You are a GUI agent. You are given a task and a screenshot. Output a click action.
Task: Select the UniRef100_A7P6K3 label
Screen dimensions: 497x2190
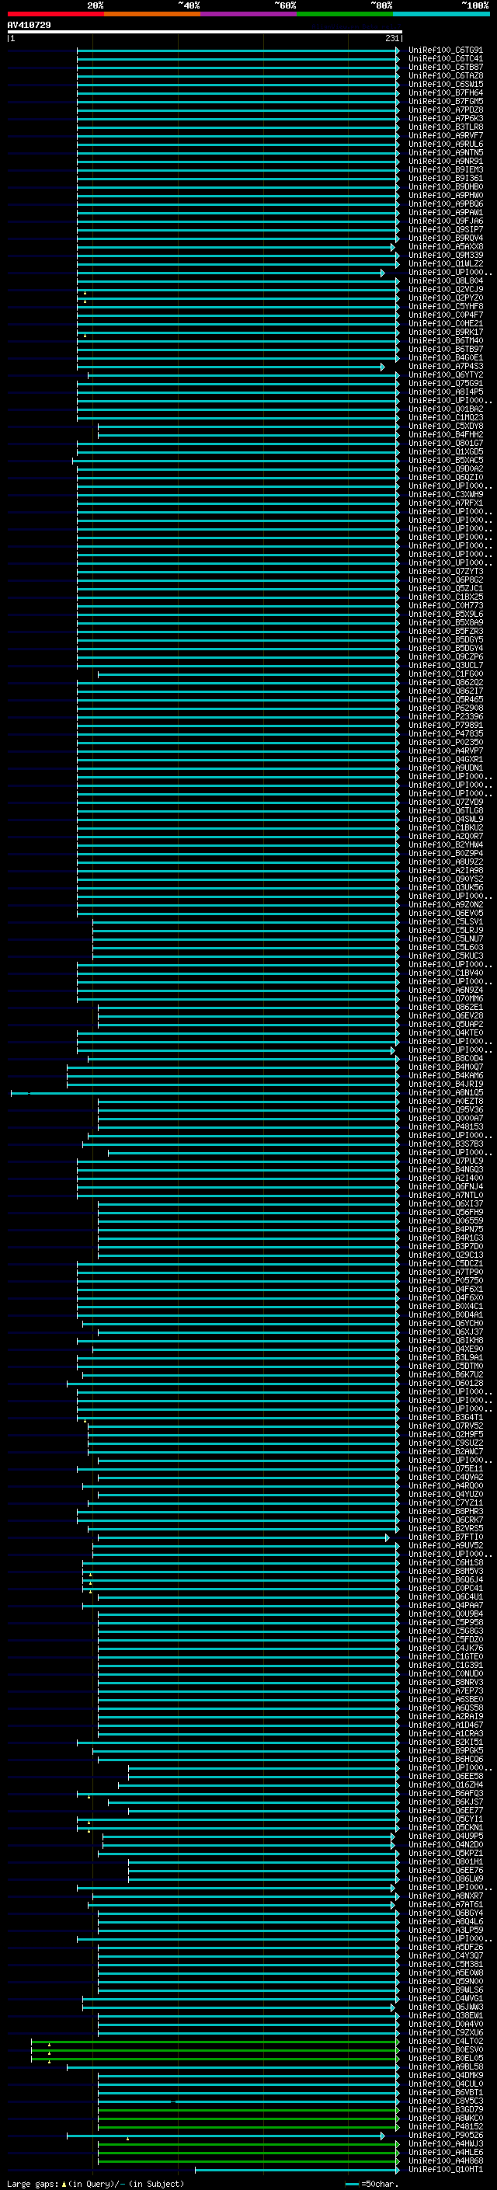click(446, 118)
